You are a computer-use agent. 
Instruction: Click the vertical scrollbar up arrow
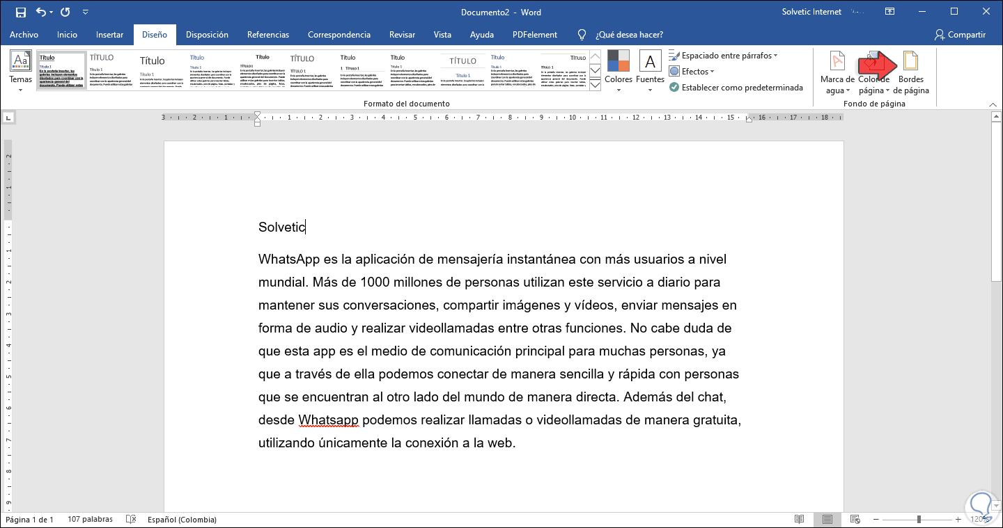tap(996, 117)
